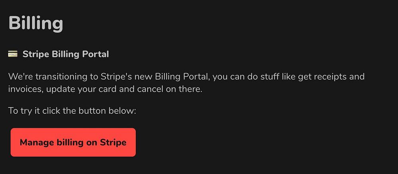Image resolution: width=398 pixels, height=174 pixels.
Task: Click the word 'cancel' in the paragraph
Action: [x=149, y=89]
